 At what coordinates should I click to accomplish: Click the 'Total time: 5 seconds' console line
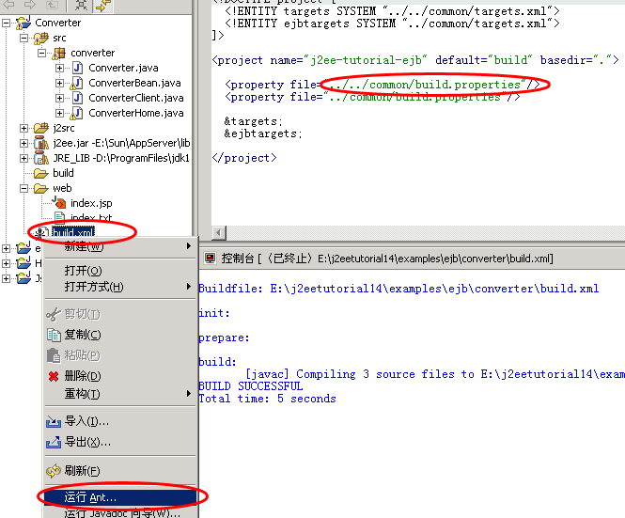268,399
